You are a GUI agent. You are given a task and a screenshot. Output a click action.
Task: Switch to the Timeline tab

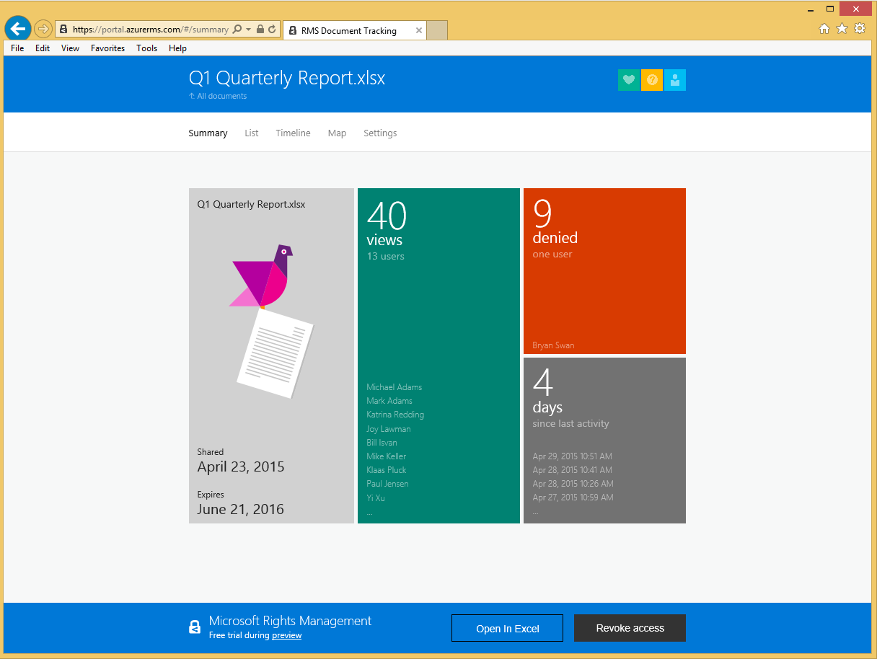293,133
